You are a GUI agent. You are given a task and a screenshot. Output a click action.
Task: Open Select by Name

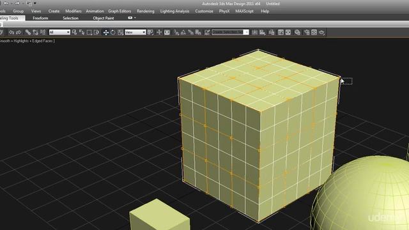[x=82, y=33]
